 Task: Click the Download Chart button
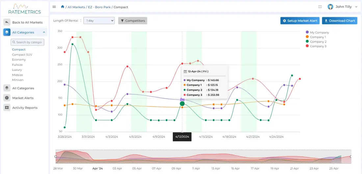pyautogui.click(x=340, y=21)
